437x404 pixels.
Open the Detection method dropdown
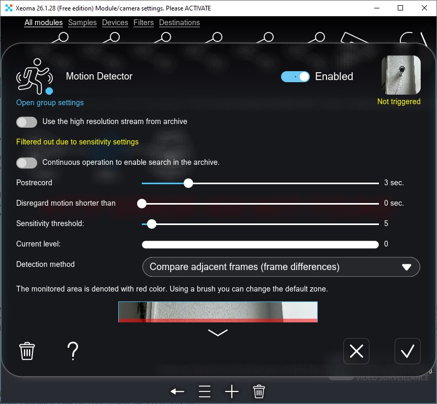[x=281, y=267]
